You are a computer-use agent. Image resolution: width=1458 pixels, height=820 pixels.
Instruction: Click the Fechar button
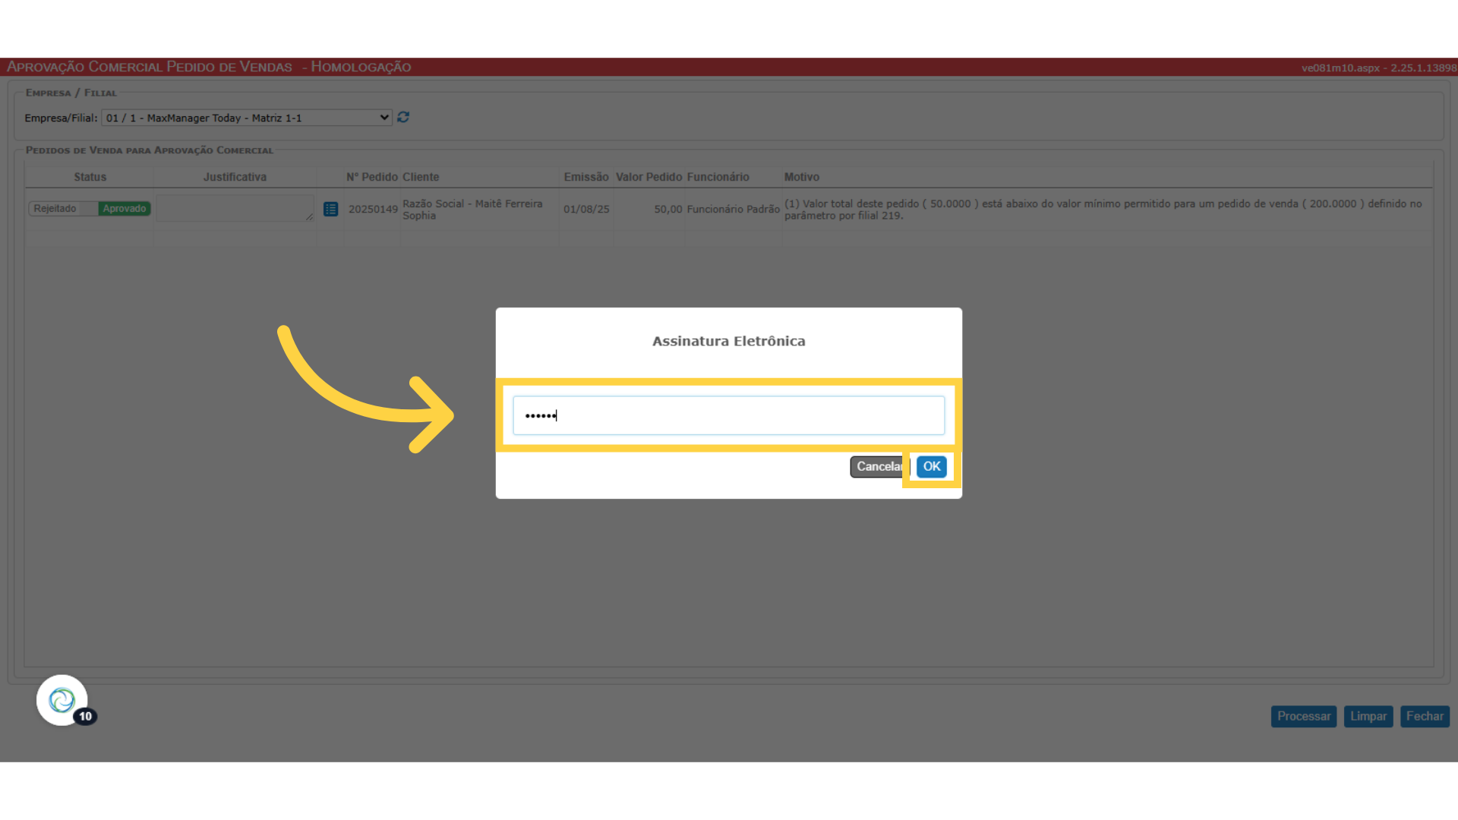1424,716
